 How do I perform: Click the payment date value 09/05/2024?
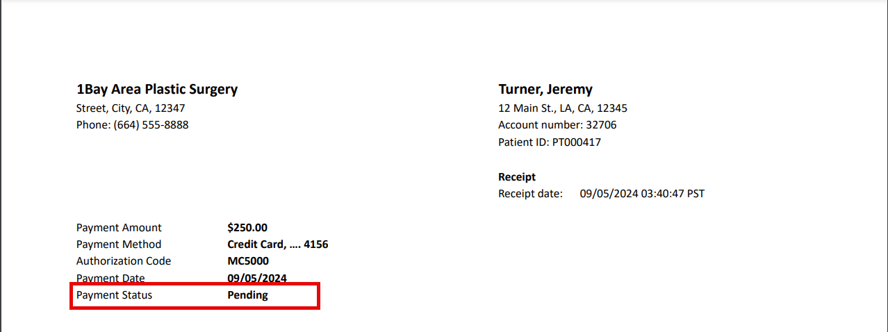coord(256,278)
